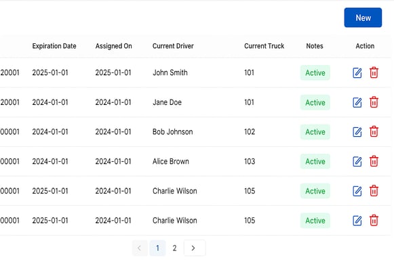
Task: Advance to next page with right chevron
Action: click(195, 248)
